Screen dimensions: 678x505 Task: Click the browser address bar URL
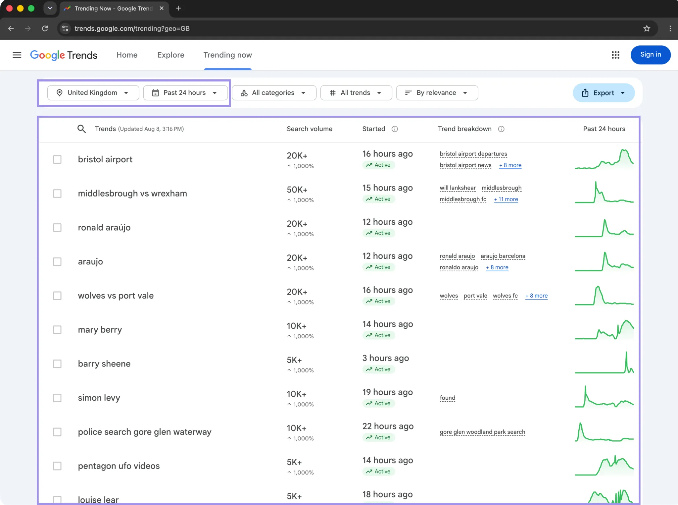tap(132, 28)
